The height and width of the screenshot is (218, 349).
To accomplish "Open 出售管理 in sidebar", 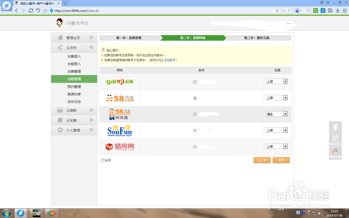I will (74, 72).
